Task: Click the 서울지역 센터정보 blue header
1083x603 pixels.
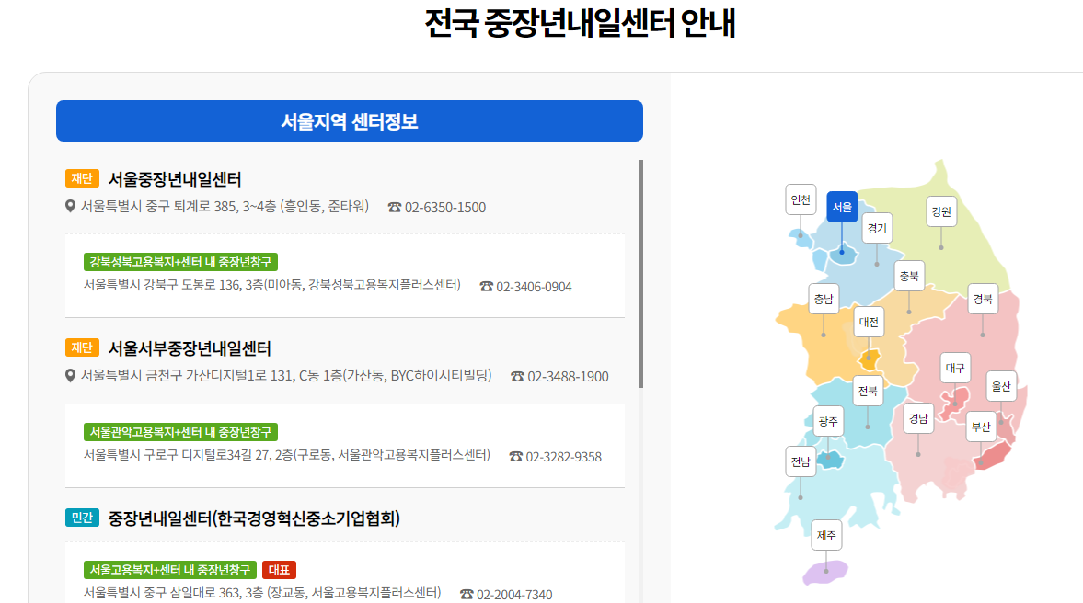Action: click(x=350, y=120)
